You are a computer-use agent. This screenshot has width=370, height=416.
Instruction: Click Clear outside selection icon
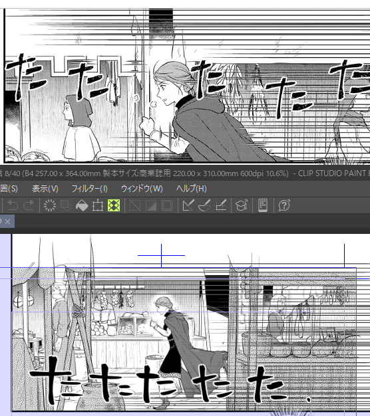coord(66,205)
